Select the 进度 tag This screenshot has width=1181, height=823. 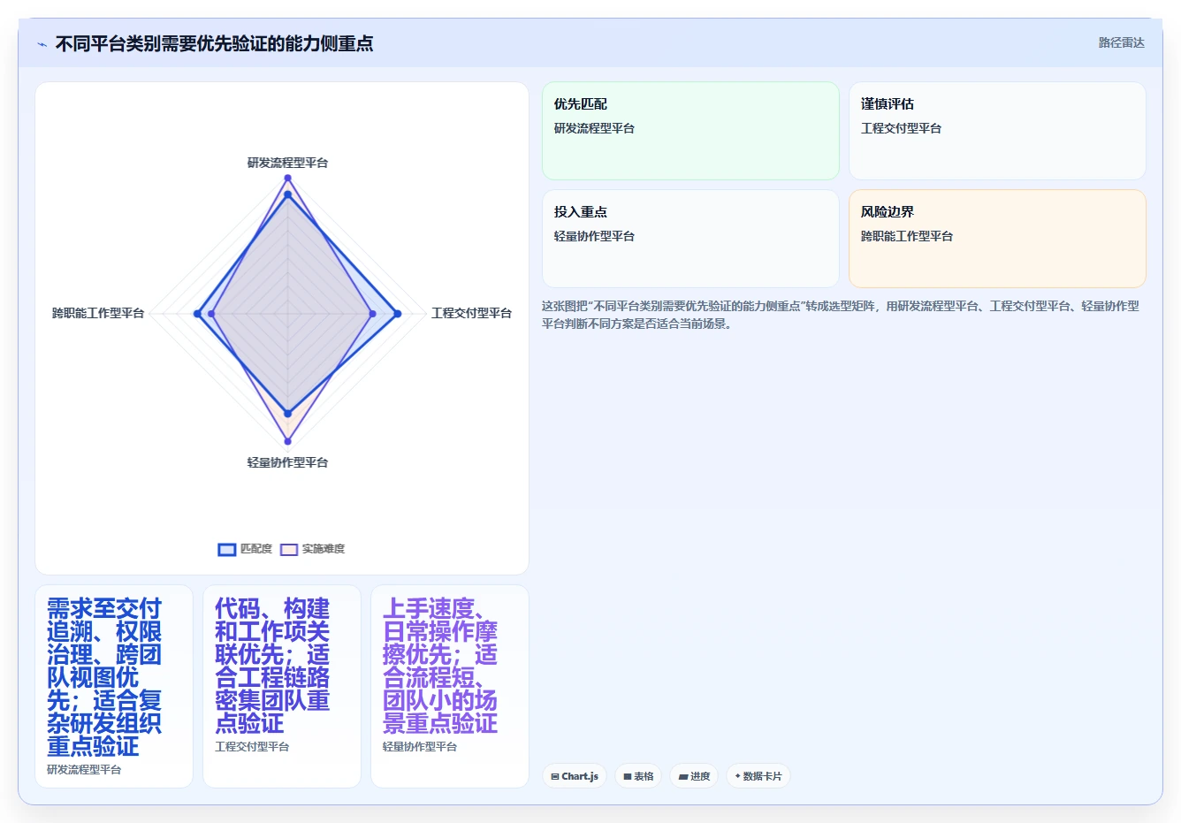click(x=694, y=776)
